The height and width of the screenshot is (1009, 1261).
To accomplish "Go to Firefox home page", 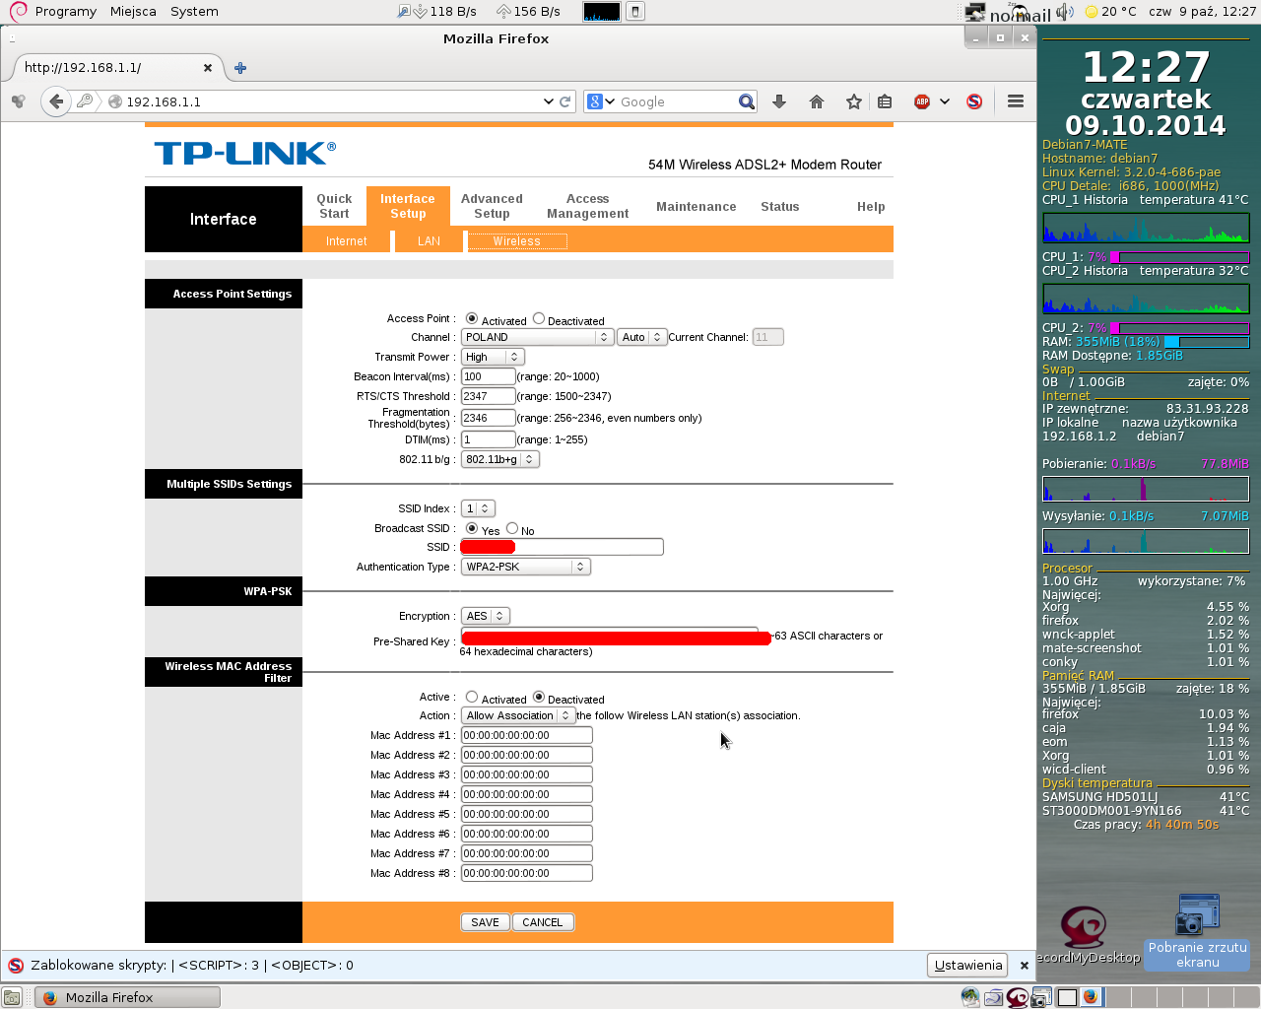I will point(817,101).
